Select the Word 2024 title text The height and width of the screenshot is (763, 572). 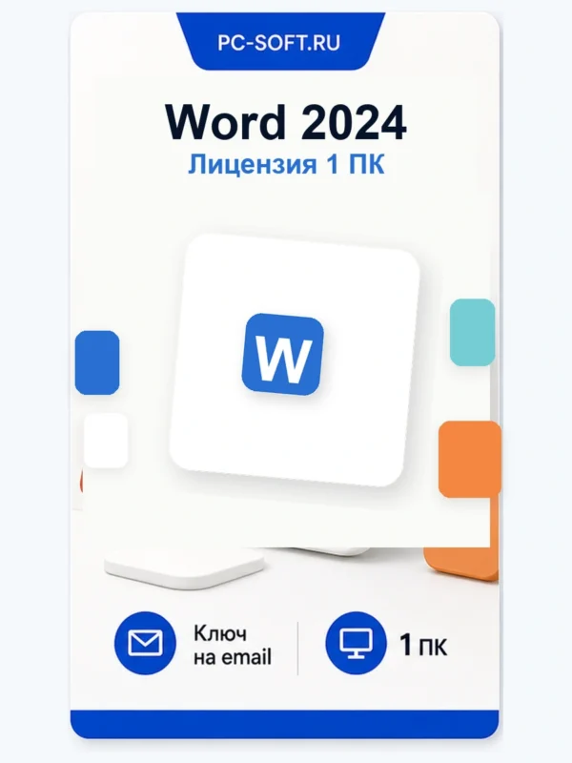pos(285,122)
